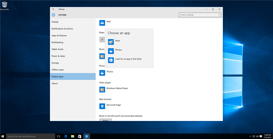Launch Edge from the taskbar
This screenshot has height=139, width=273.
pos(66,136)
